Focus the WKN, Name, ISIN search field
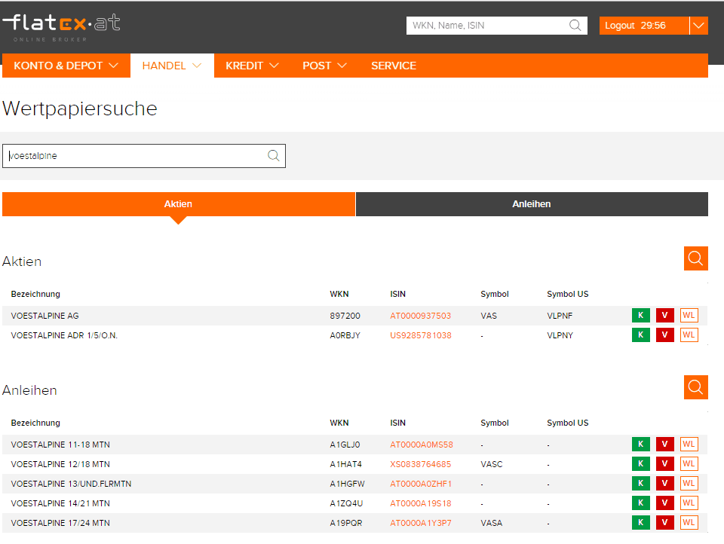 pos(486,26)
